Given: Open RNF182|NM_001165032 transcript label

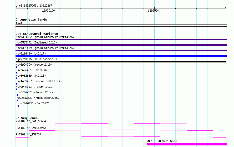Looking at the screenshot, I should (31, 128).
